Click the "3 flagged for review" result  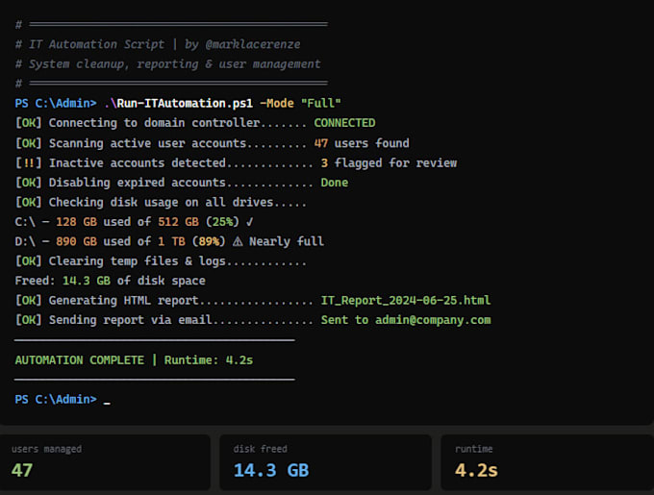[389, 162]
